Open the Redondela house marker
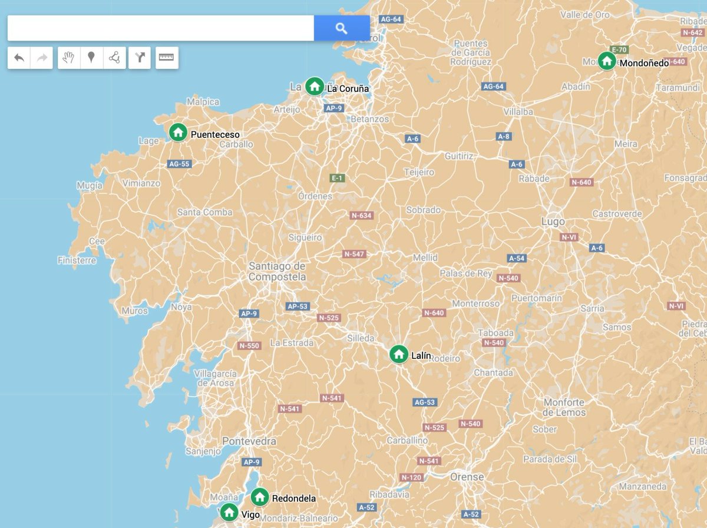Screen dimensions: 707x528 259,497
